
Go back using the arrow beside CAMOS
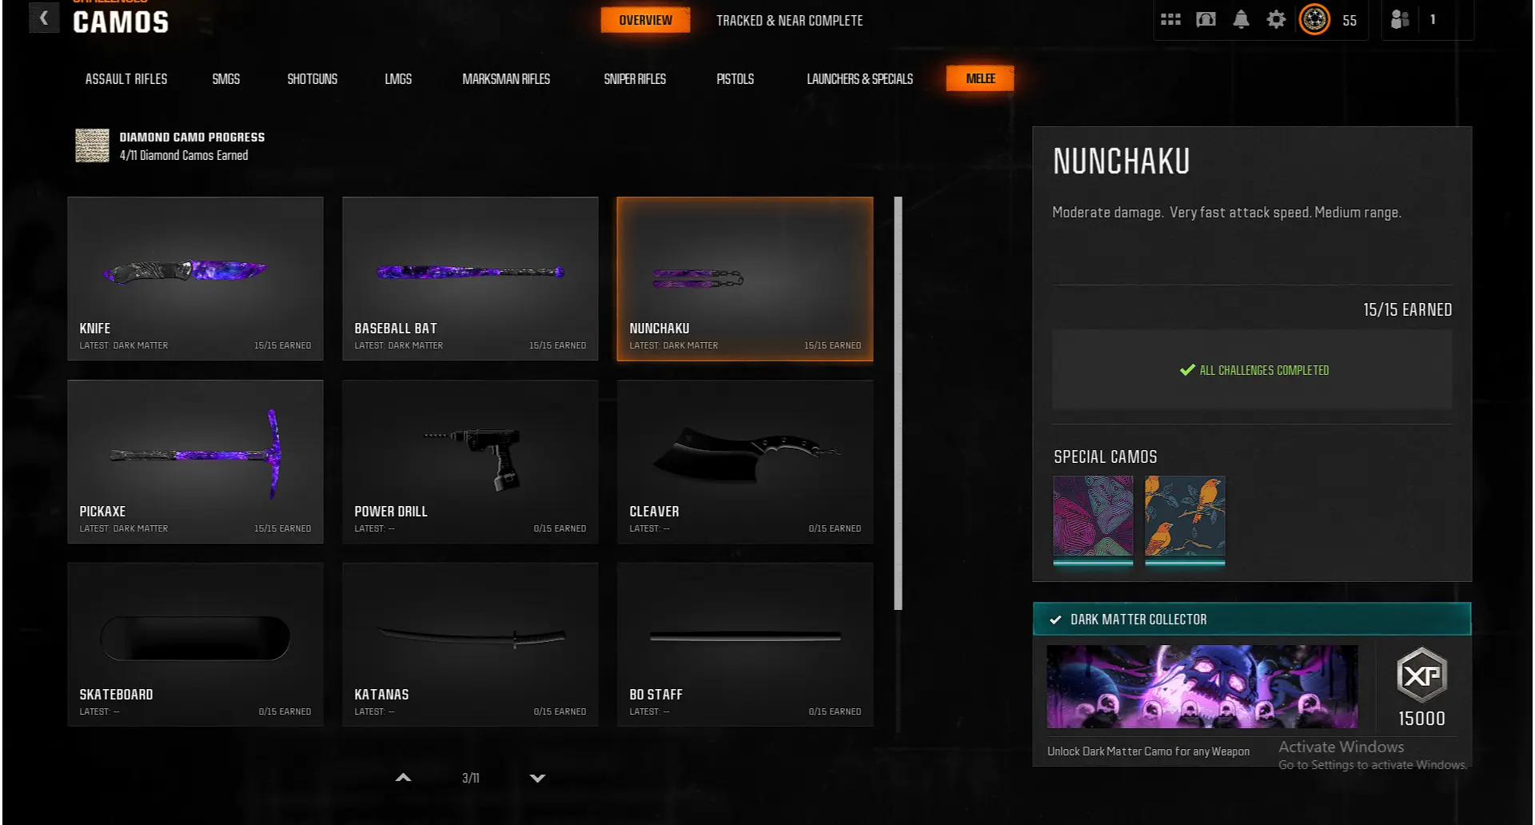click(44, 18)
